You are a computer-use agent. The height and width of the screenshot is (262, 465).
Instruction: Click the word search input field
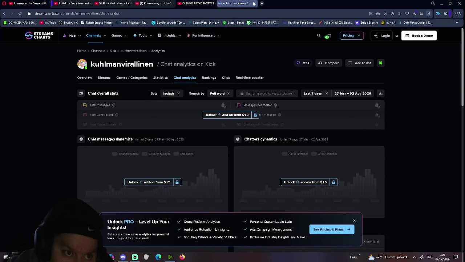tap(267, 94)
